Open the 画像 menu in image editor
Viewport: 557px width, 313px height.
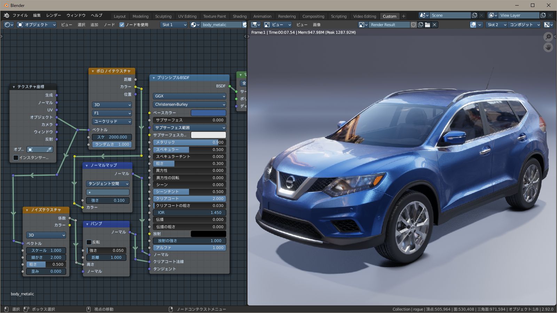(x=317, y=25)
